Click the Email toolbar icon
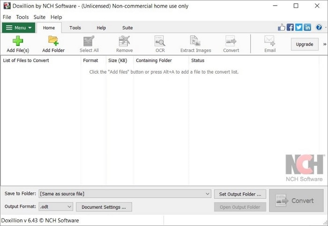Viewport: 328px width, 226px height. click(270, 44)
